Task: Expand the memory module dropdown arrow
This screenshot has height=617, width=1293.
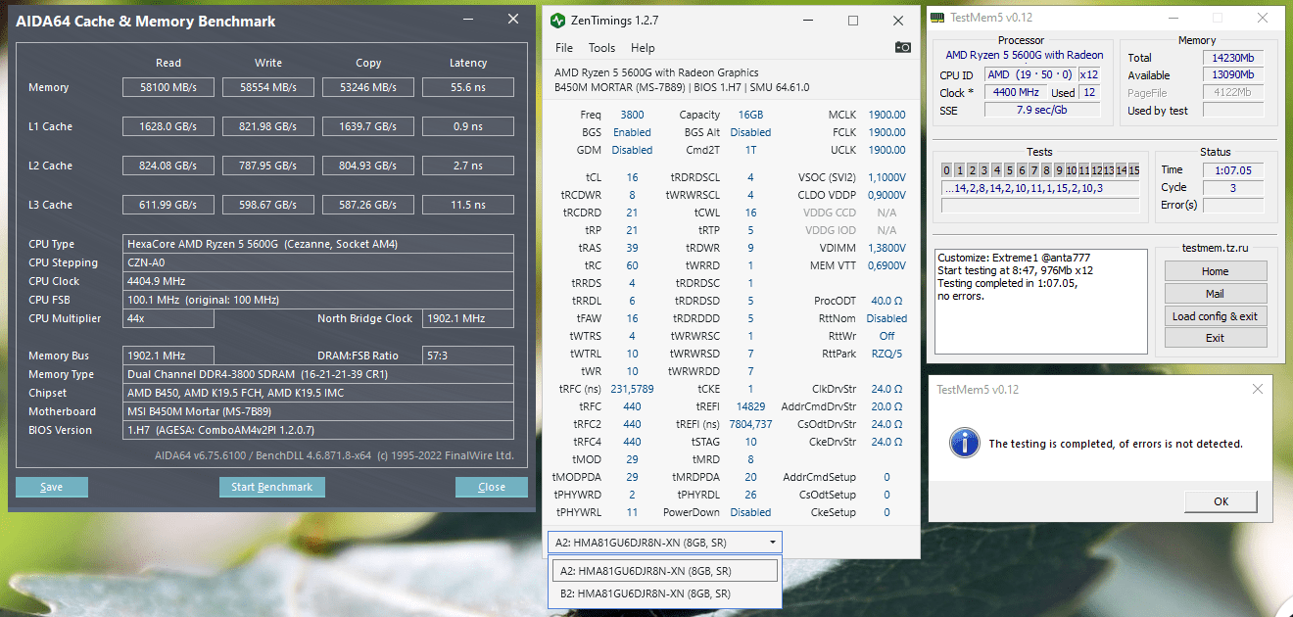Action: point(773,542)
